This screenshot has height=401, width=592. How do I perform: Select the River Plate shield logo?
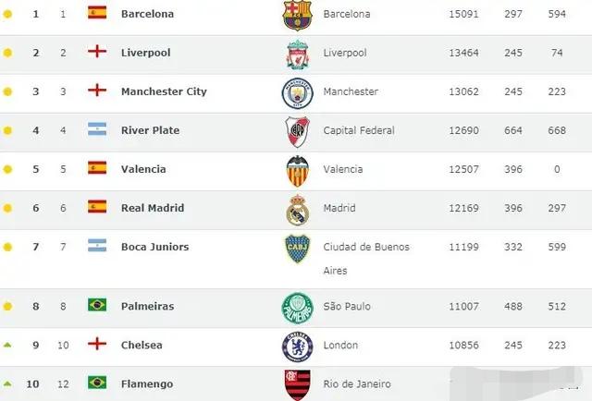pos(298,132)
